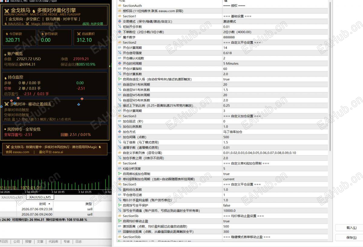Click the ½ icon beside 开仓计算系数
The width and height of the screenshot is (363, 247).
point(120,74)
